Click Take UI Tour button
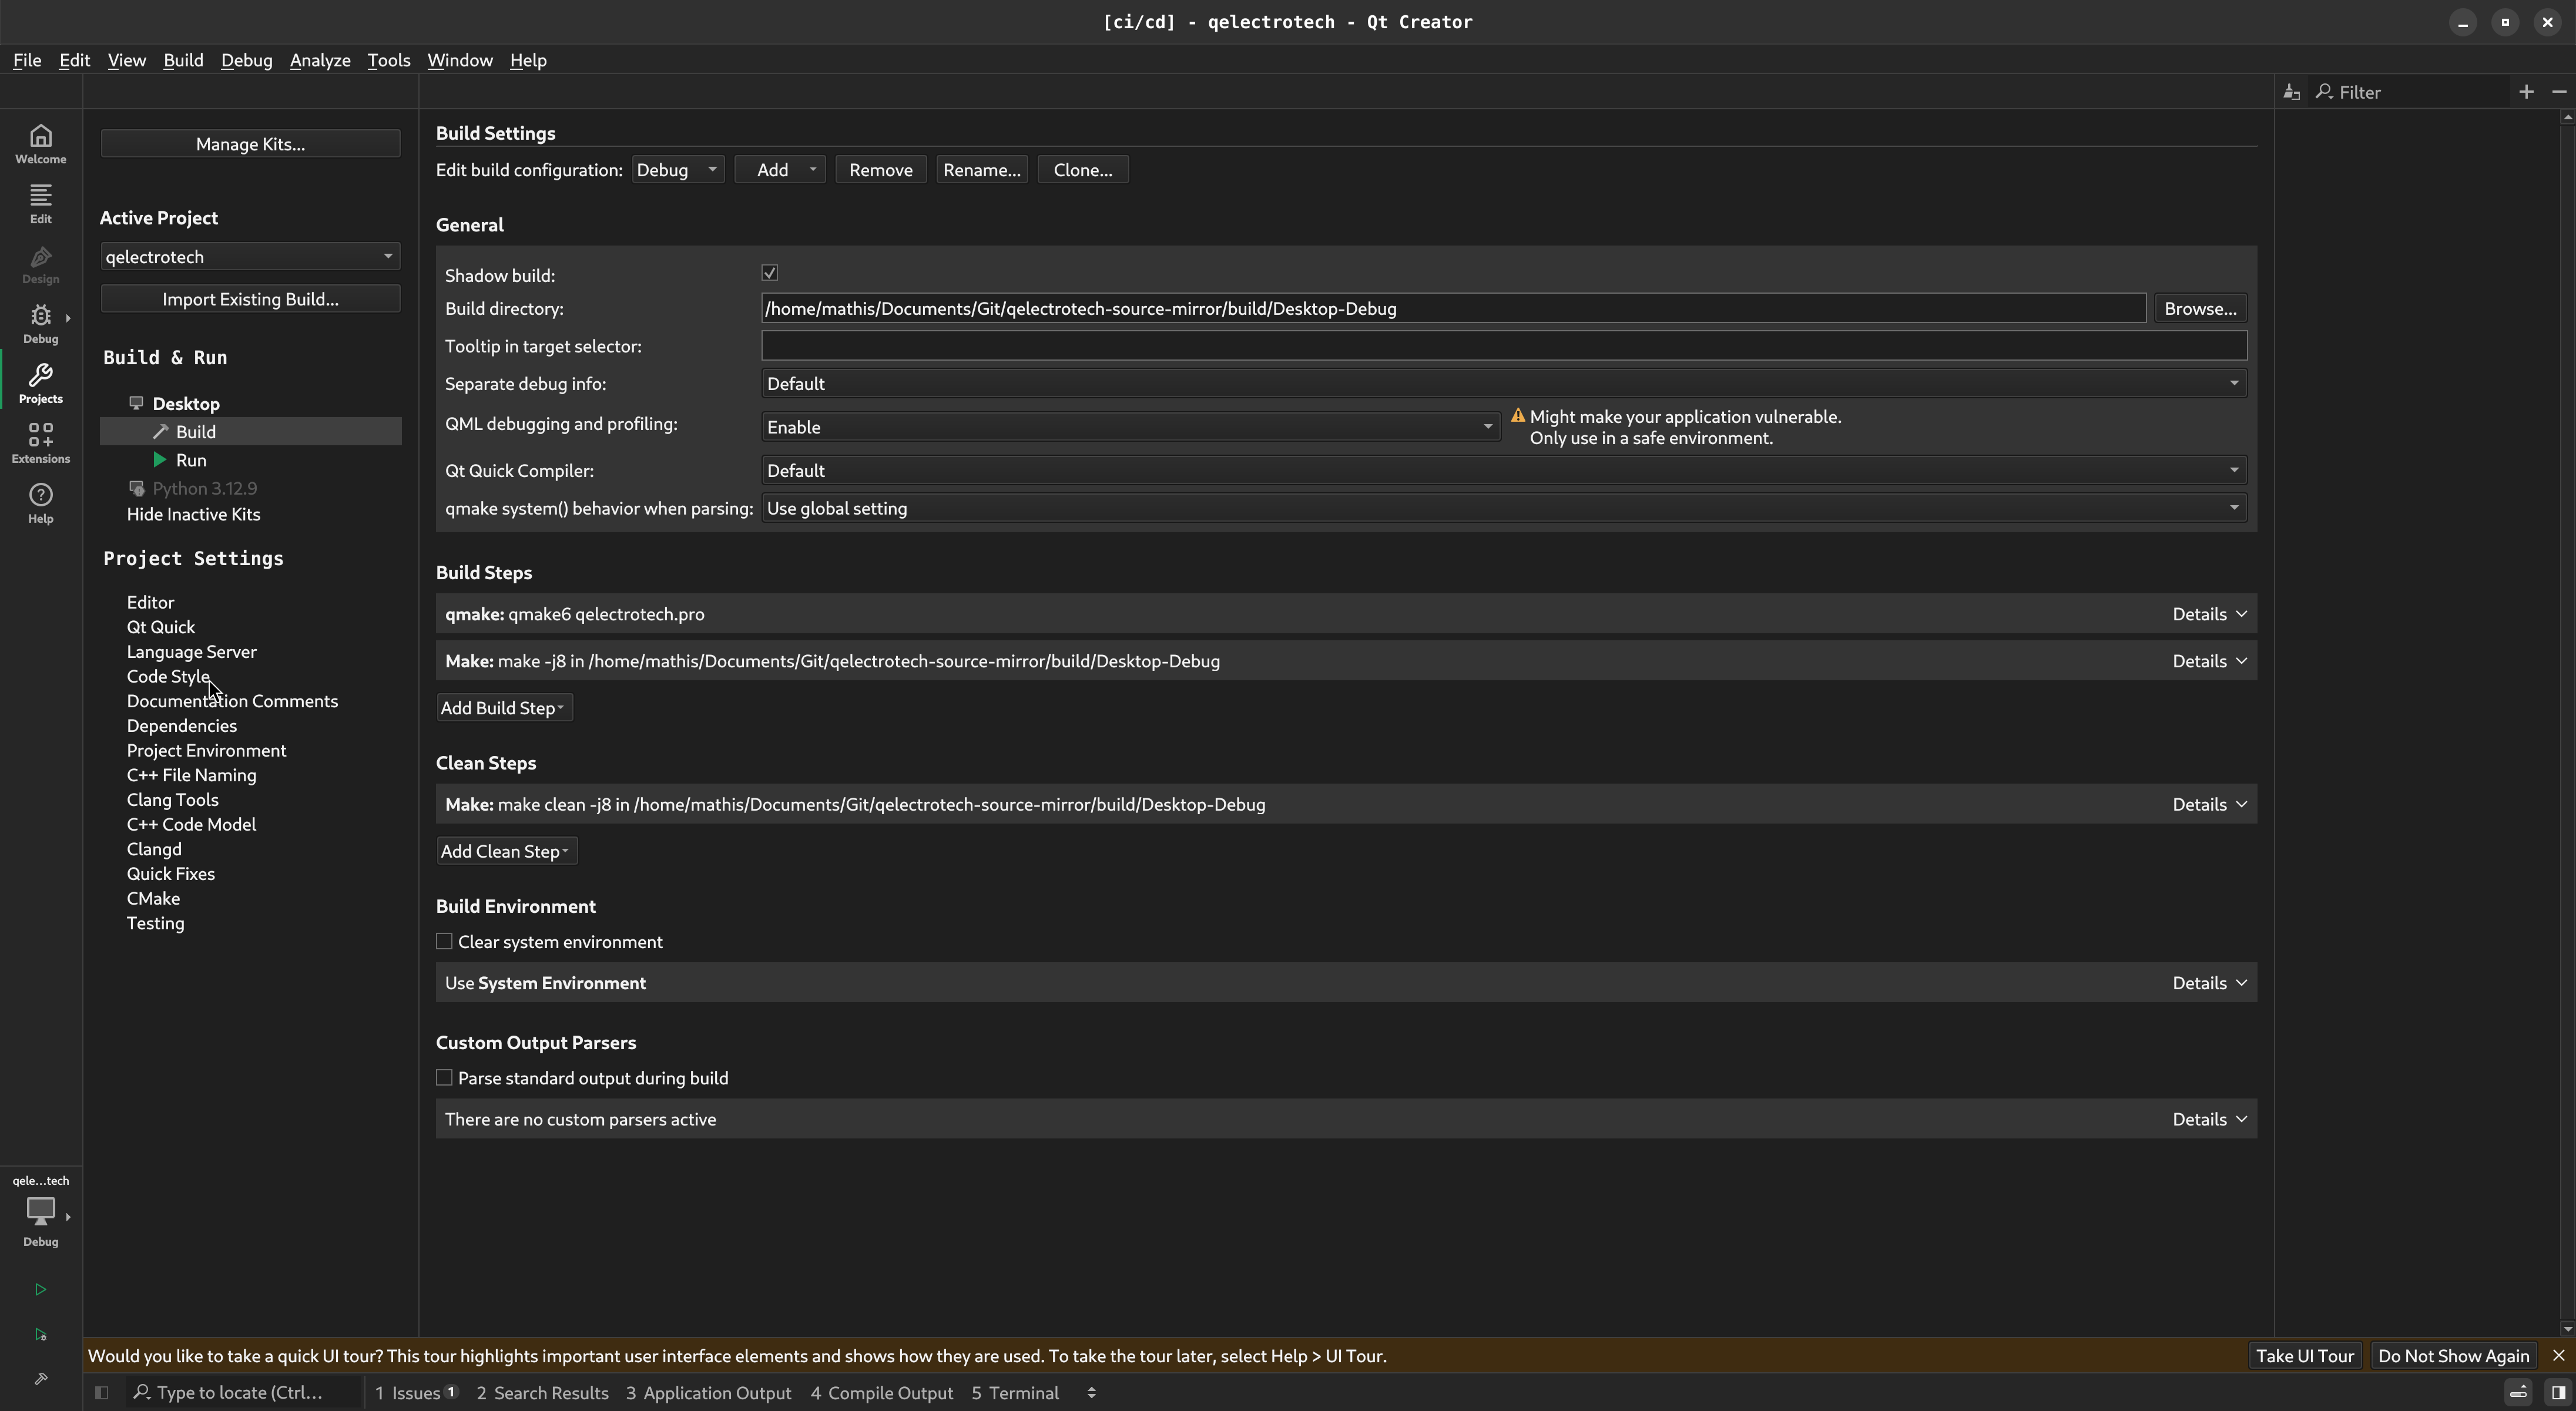Image resolution: width=2576 pixels, height=1411 pixels. 2304,1356
